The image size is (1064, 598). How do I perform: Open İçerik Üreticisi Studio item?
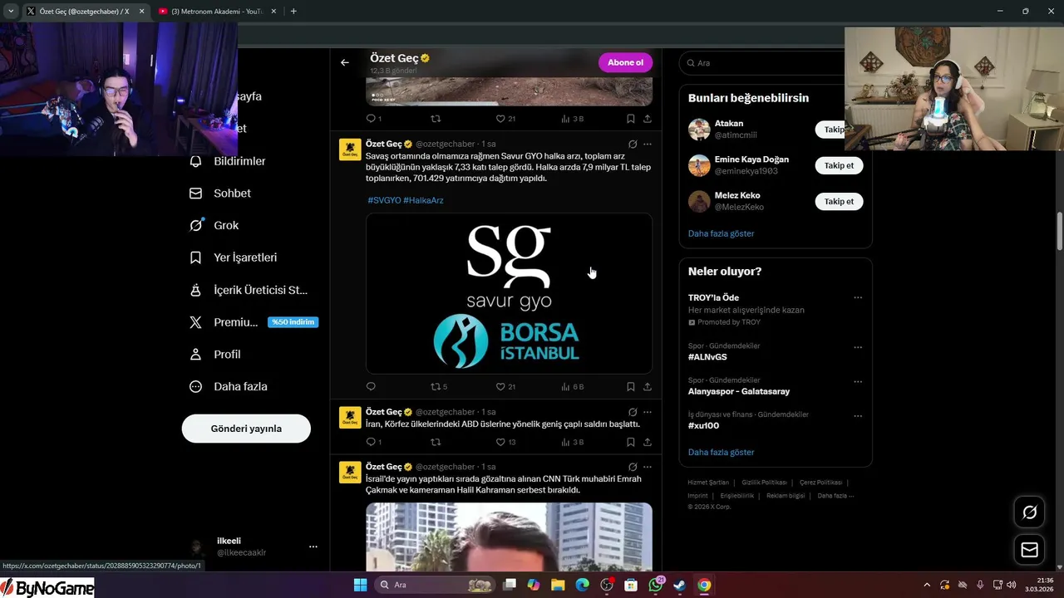[249, 290]
